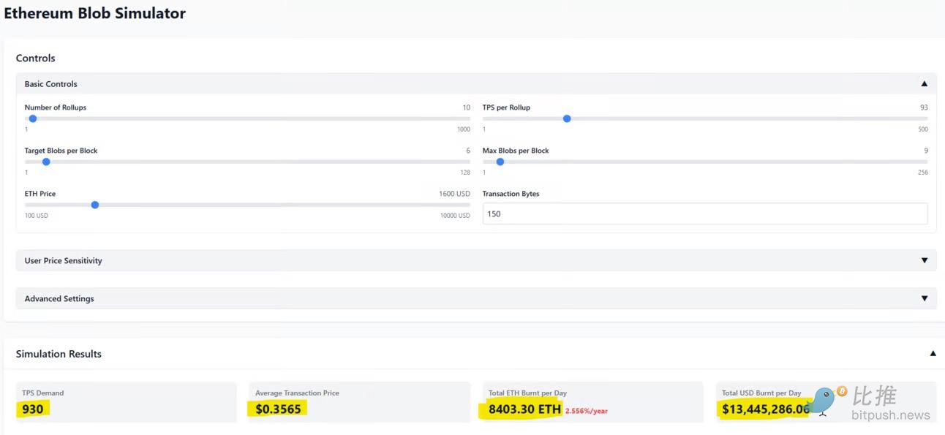
Task: Click the Target Blobs per Block label
Action: tap(61, 151)
